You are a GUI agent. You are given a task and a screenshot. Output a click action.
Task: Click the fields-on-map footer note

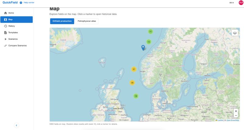pos(83,124)
